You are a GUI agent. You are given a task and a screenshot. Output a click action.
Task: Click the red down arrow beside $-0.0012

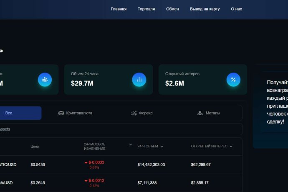pos(86,181)
